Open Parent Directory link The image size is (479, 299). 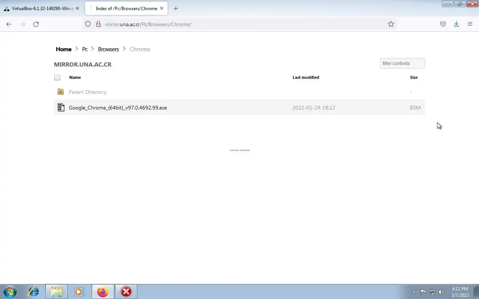(x=88, y=92)
